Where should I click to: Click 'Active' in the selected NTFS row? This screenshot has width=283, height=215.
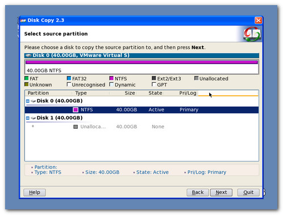tap(157, 109)
